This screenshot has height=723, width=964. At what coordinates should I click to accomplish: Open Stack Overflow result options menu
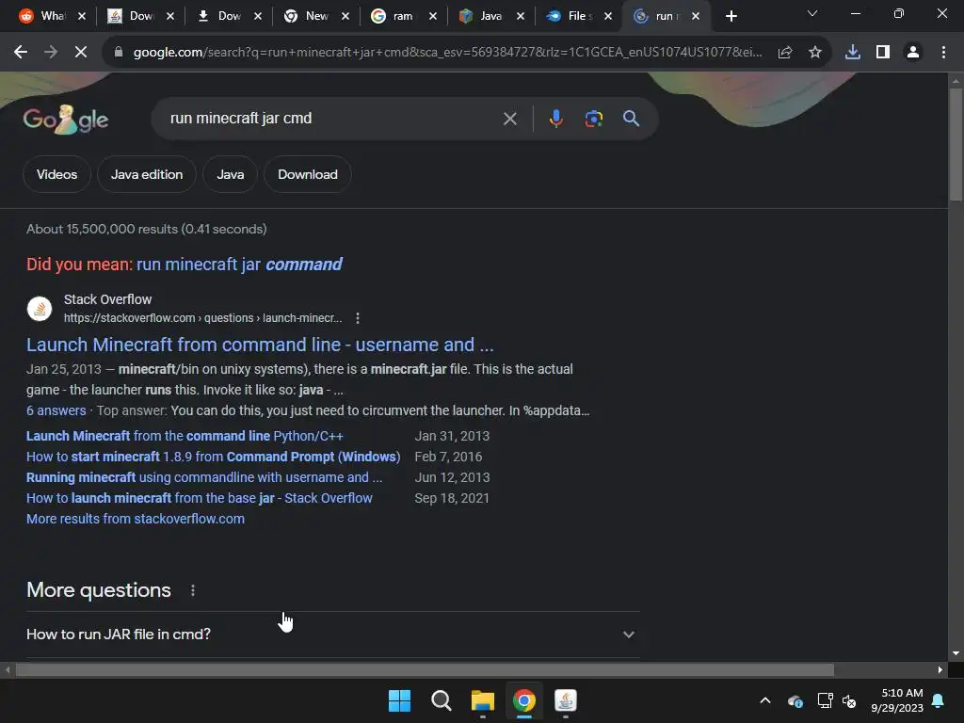tap(357, 318)
